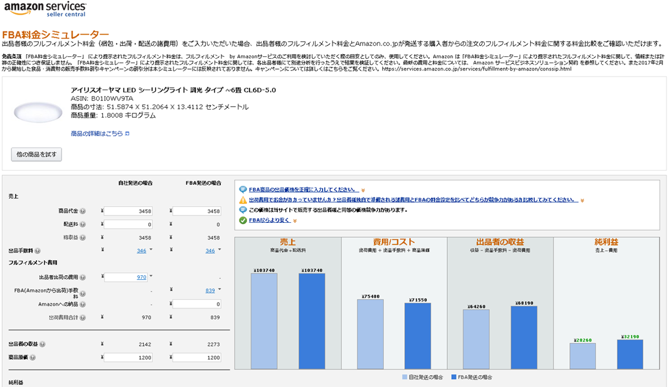Click the 自社発送 商品原価 input field
This screenshot has height=387, width=671.
point(129,357)
